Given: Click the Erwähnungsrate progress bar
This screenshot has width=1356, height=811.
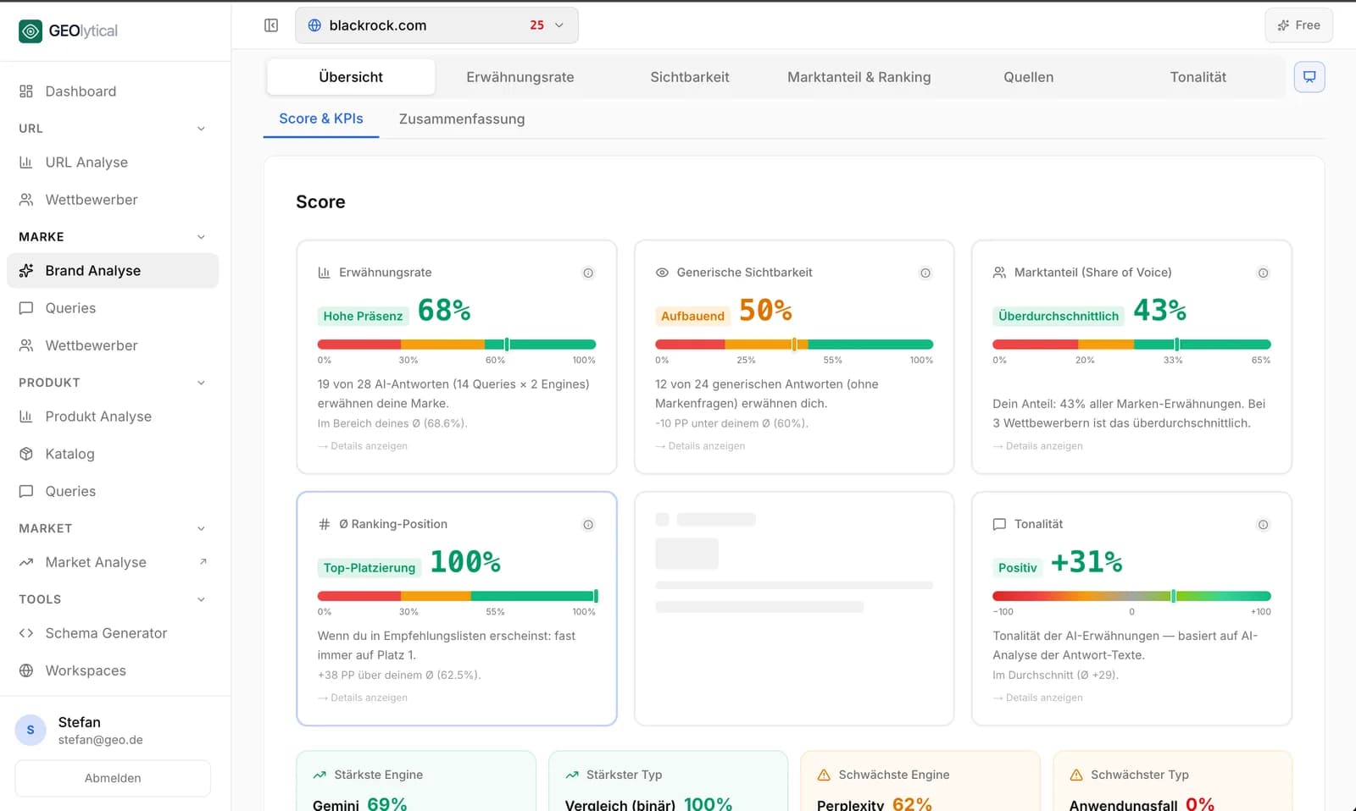Looking at the screenshot, I should pos(457,345).
